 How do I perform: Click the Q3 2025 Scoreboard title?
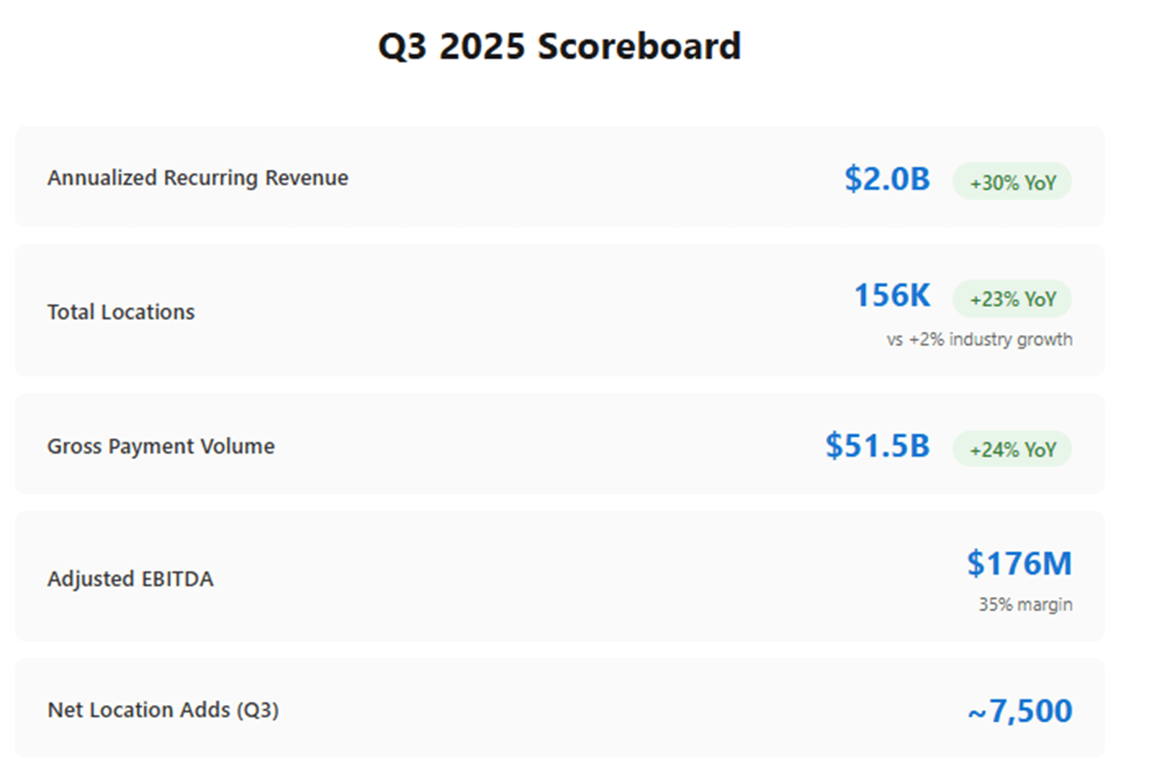(559, 46)
